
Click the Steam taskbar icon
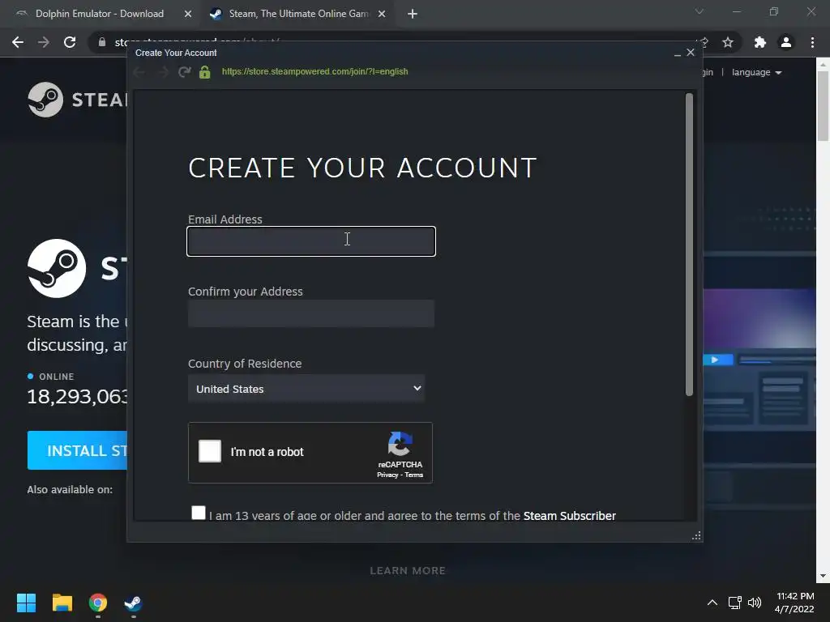pos(134,603)
